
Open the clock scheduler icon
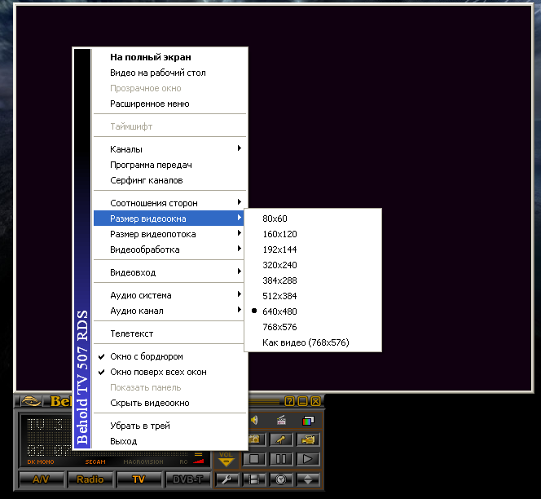(281, 479)
